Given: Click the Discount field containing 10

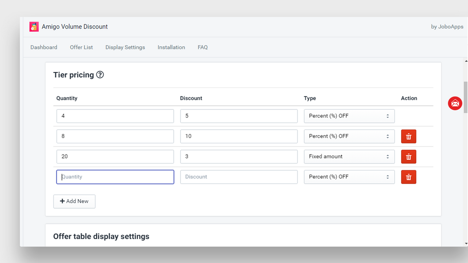Looking at the screenshot, I should click(x=239, y=136).
